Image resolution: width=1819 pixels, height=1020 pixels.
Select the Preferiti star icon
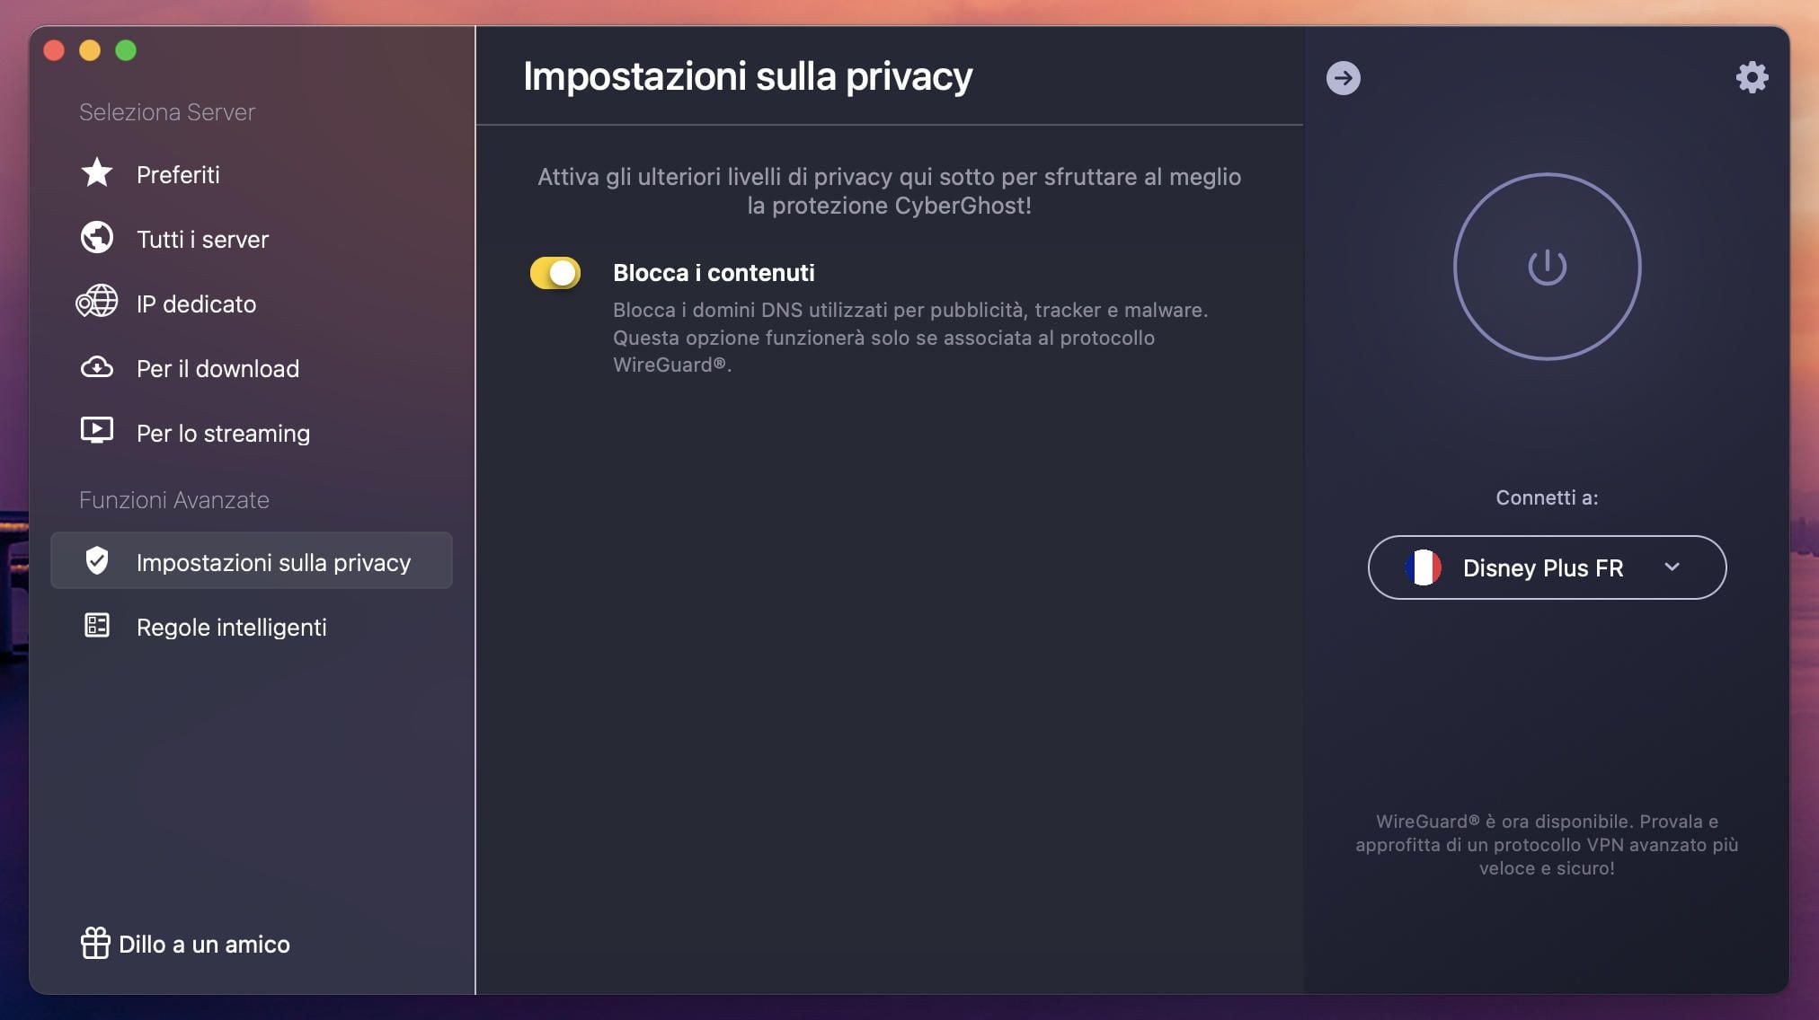(x=96, y=173)
